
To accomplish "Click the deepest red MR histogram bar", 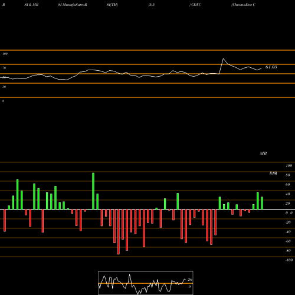I will click(x=119, y=232).
